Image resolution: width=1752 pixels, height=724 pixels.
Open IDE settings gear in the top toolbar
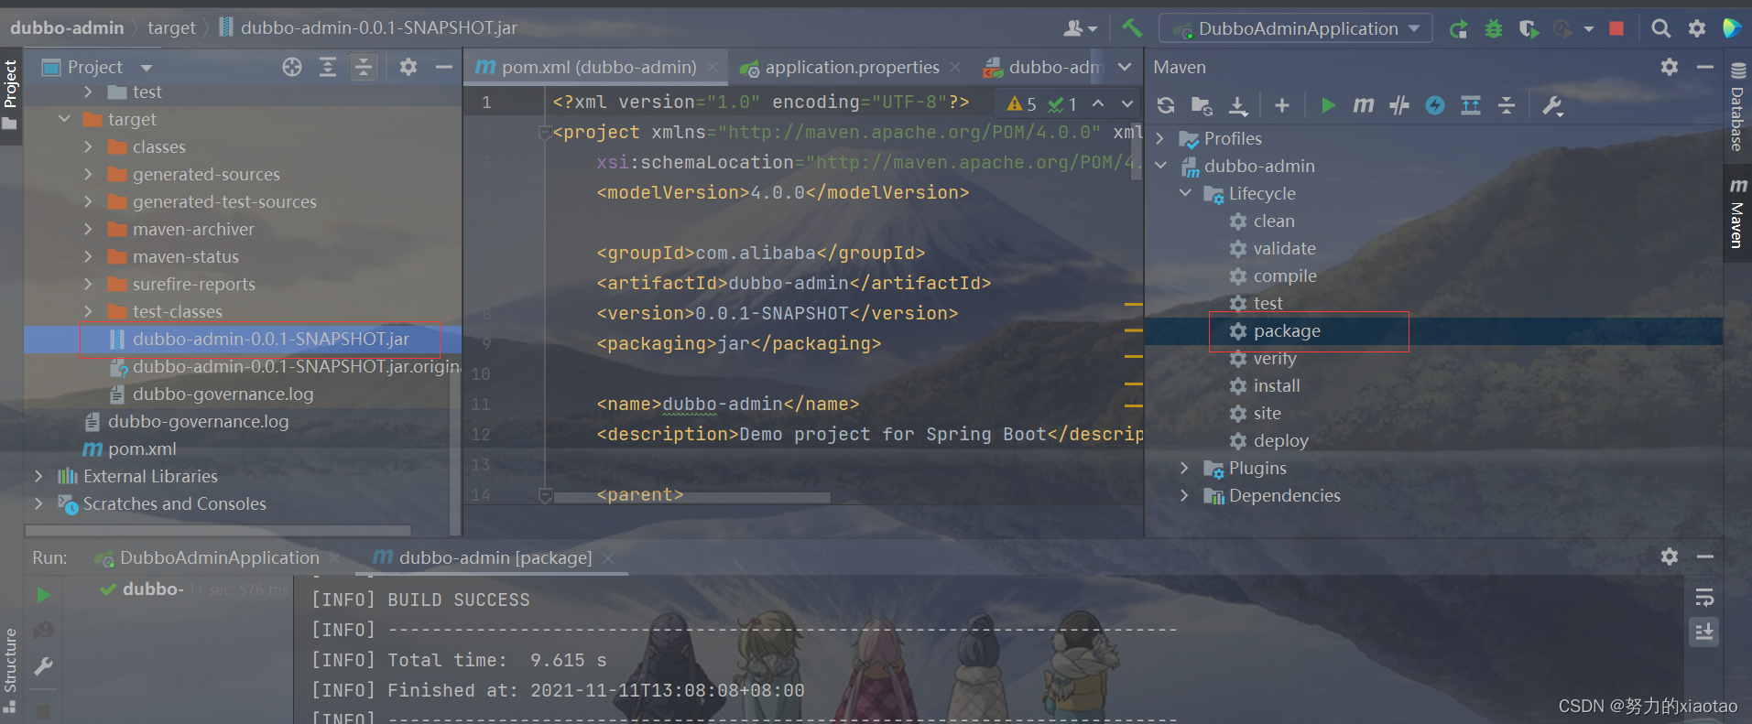[1697, 28]
